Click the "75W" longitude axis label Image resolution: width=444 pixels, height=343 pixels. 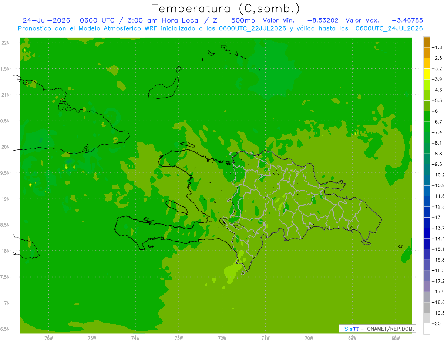pyautogui.click(x=92, y=338)
